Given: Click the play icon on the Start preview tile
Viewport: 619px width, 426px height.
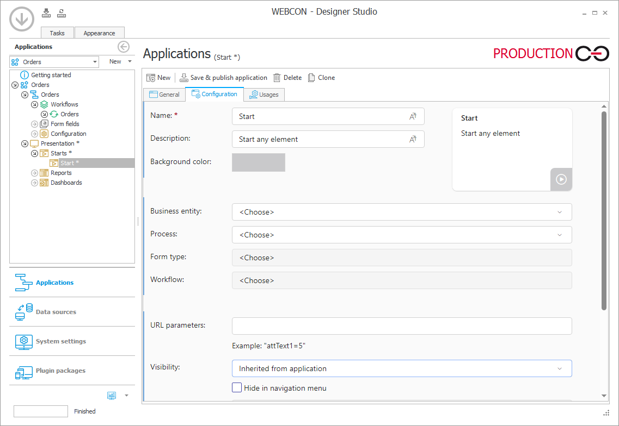Looking at the screenshot, I should pyautogui.click(x=561, y=179).
